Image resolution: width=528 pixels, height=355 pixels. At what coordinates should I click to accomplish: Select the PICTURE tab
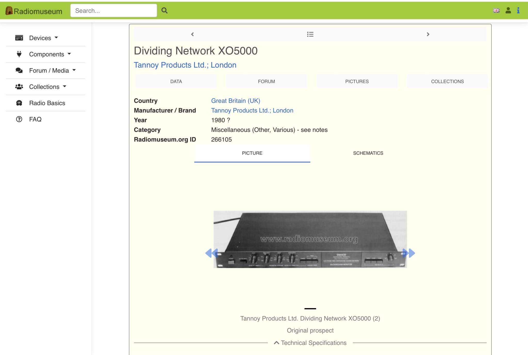(252, 153)
